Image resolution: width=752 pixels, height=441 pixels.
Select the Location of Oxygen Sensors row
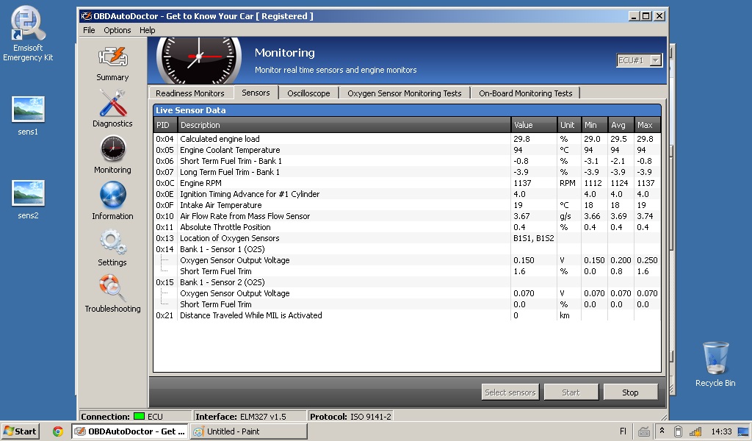(407, 238)
